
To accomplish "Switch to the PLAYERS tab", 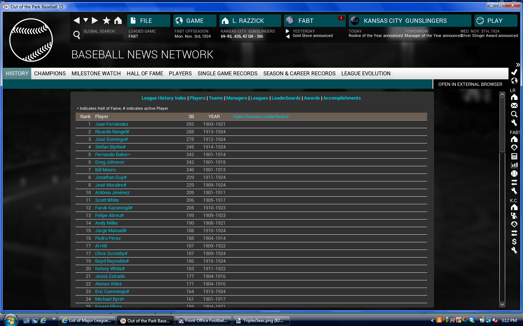I will [x=180, y=74].
